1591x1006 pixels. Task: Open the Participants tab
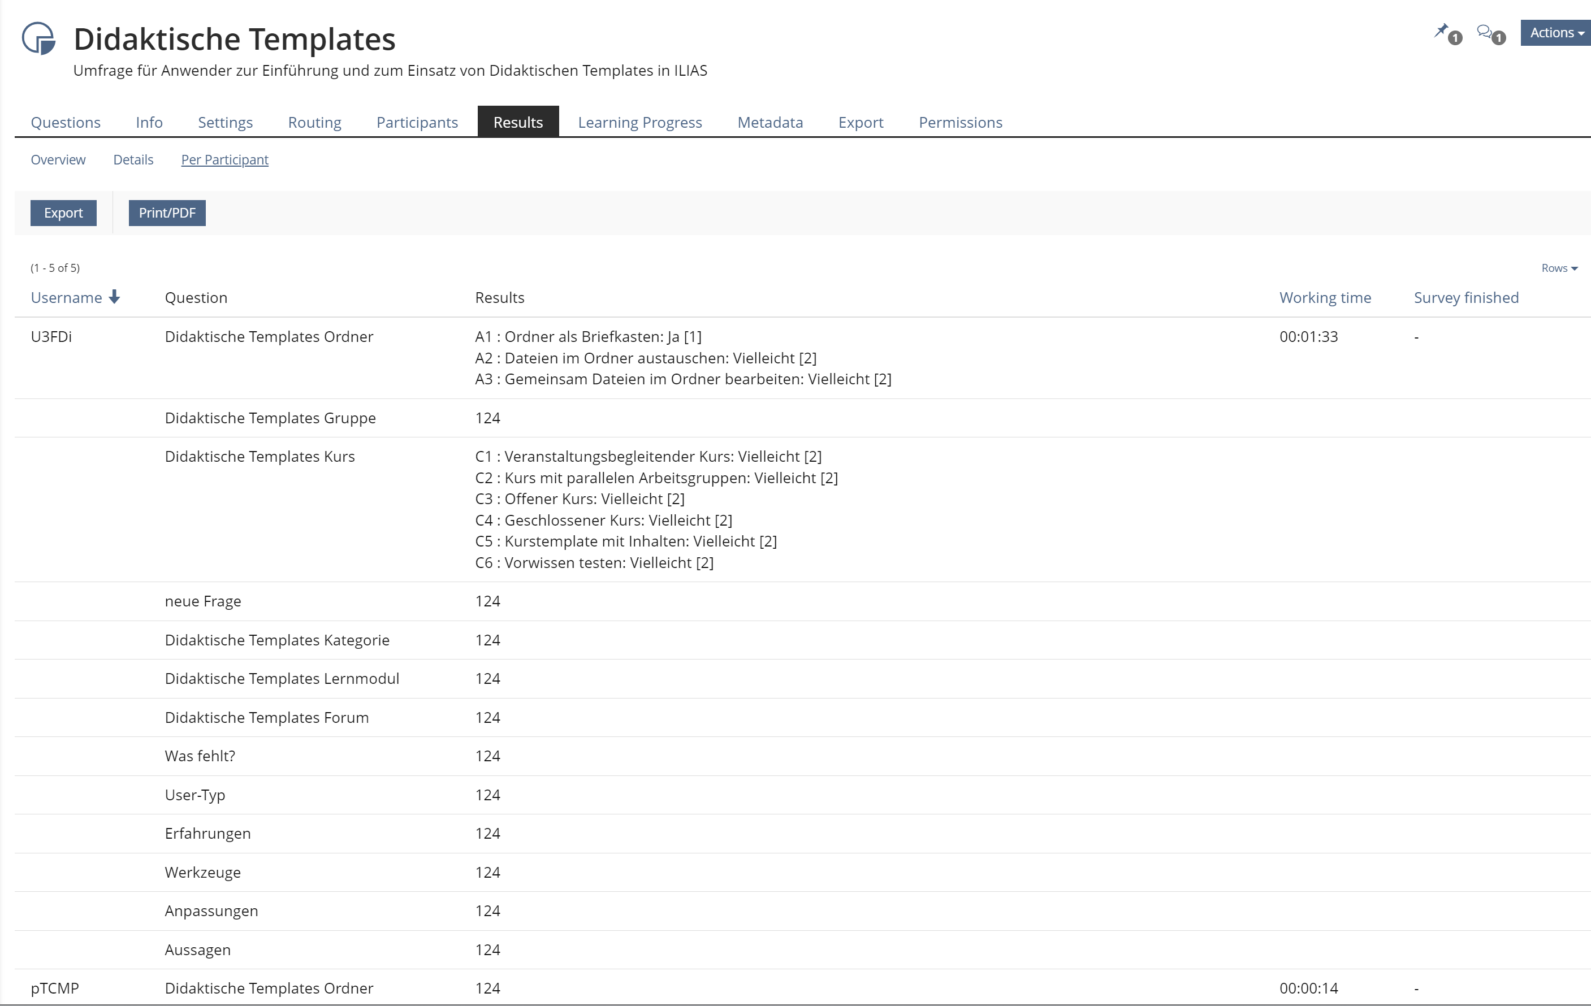pyautogui.click(x=417, y=122)
